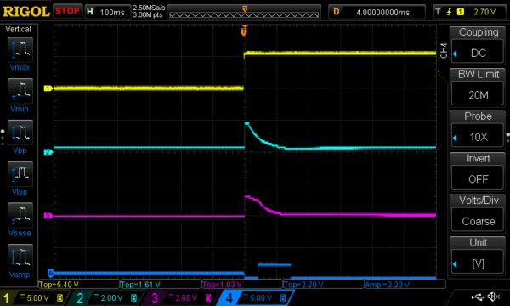Select the Vamp measurement icon
Screen dimensions: 510x306
click(20, 257)
